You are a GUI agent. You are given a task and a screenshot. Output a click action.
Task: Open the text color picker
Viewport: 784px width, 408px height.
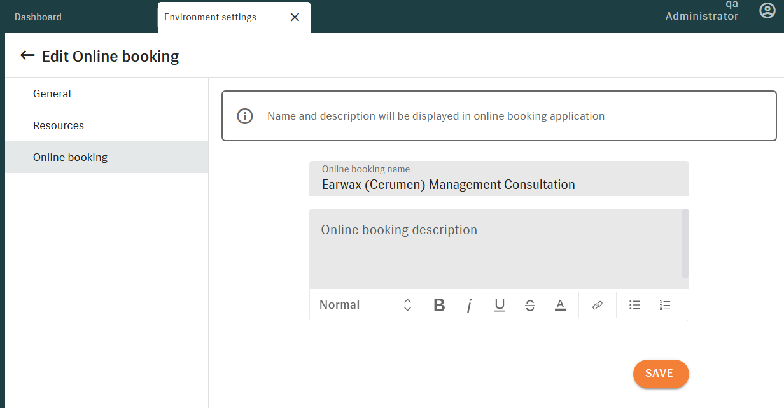(560, 306)
